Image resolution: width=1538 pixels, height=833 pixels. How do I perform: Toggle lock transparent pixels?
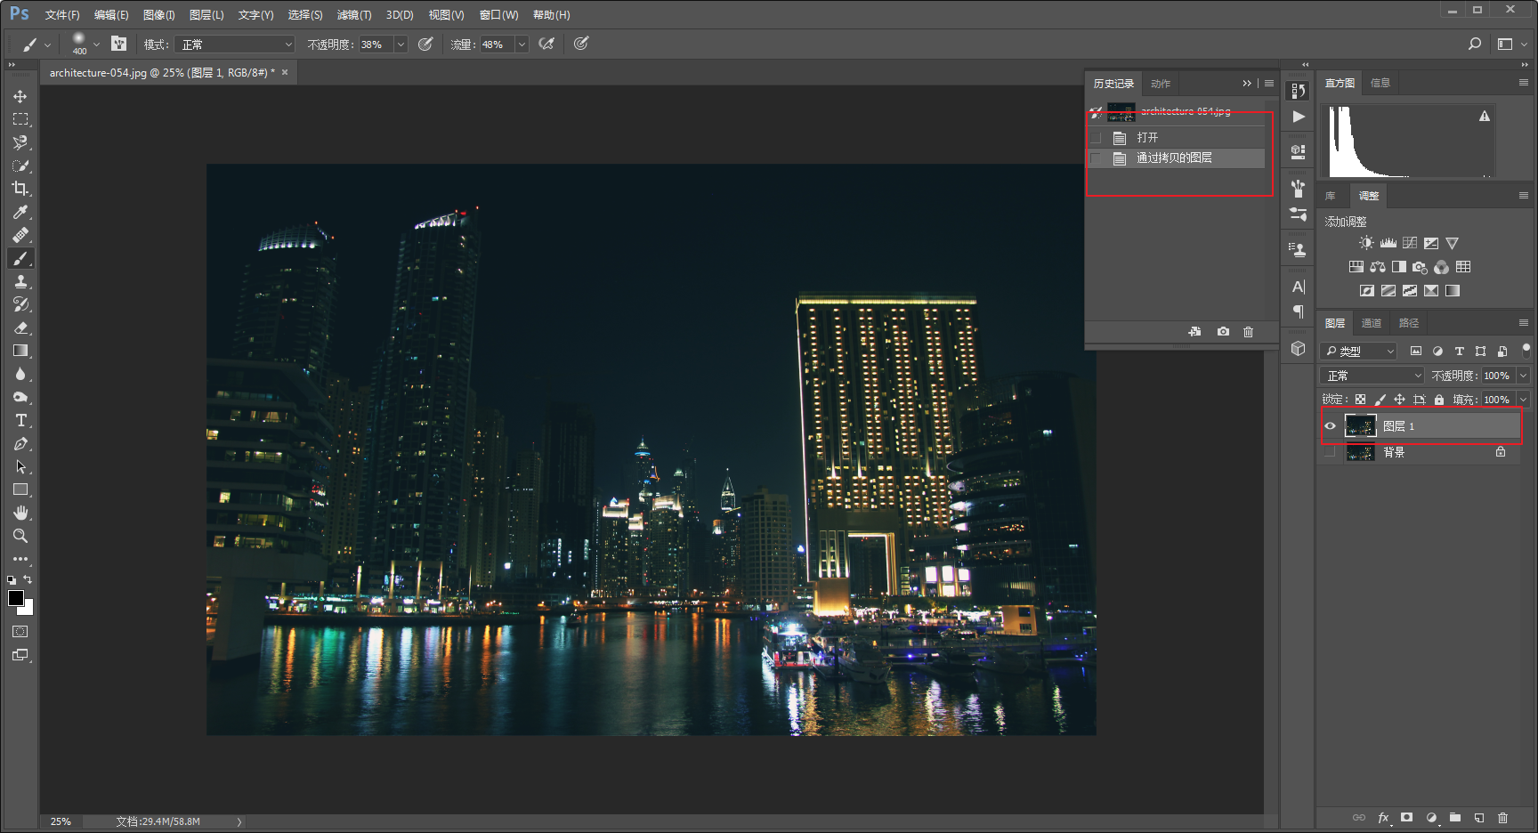tap(1360, 400)
